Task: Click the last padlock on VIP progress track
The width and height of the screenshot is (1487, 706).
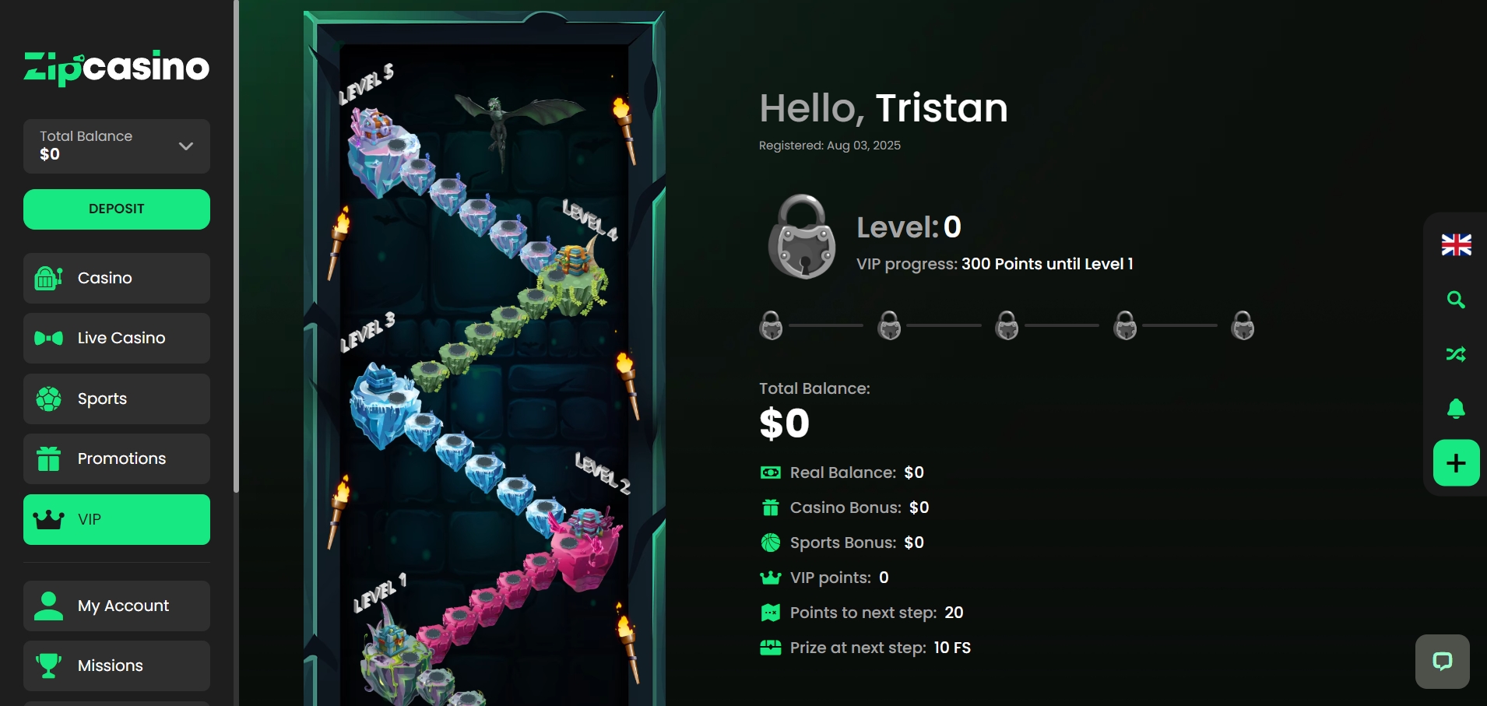Action: coord(1243,325)
